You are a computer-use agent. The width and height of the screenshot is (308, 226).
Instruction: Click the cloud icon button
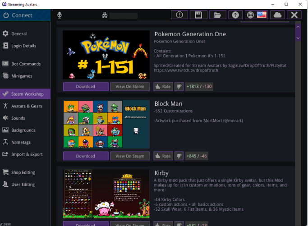(x=277, y=15)
